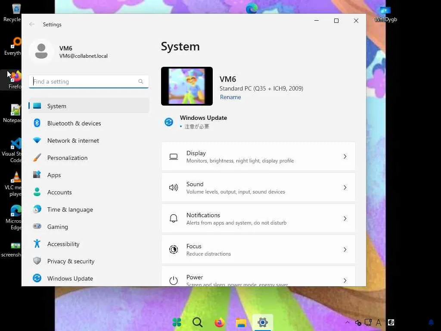The image size is (441, 331).
Task: Open the Sound settings card
Action: [258, 187]
